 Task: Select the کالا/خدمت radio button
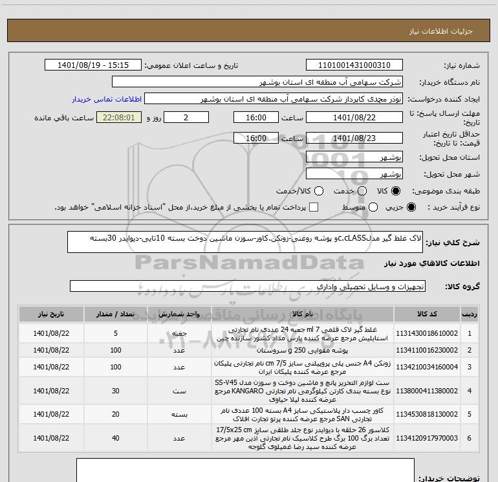[319, 191]
